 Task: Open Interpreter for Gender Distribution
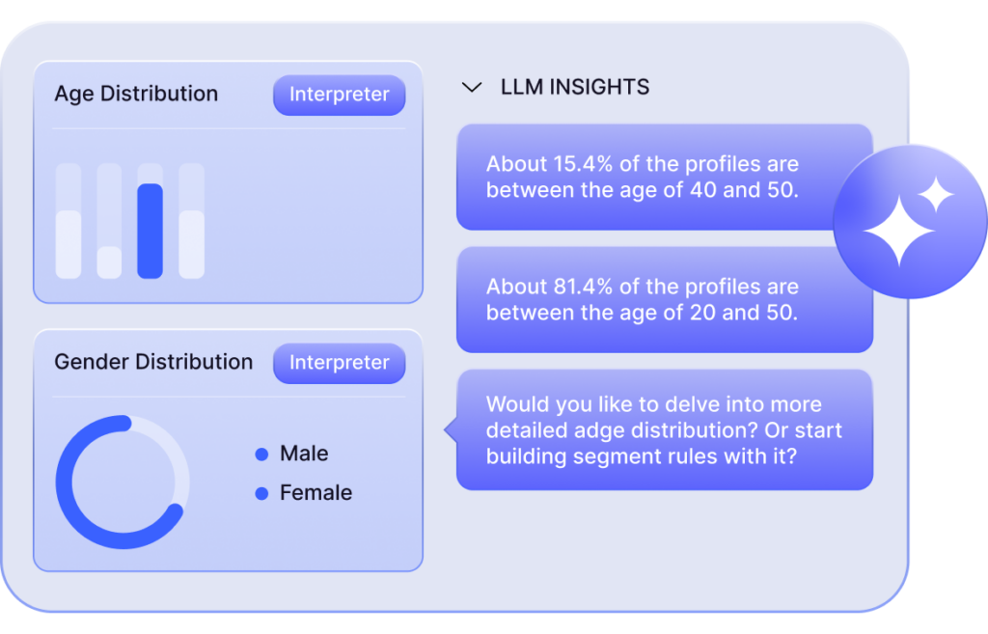[x=340, y=364]
